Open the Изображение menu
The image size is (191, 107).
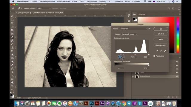point(64,1)
